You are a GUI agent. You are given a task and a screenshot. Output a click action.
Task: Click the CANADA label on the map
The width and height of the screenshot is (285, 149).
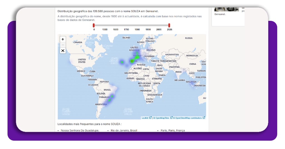[x=78, y=42]
